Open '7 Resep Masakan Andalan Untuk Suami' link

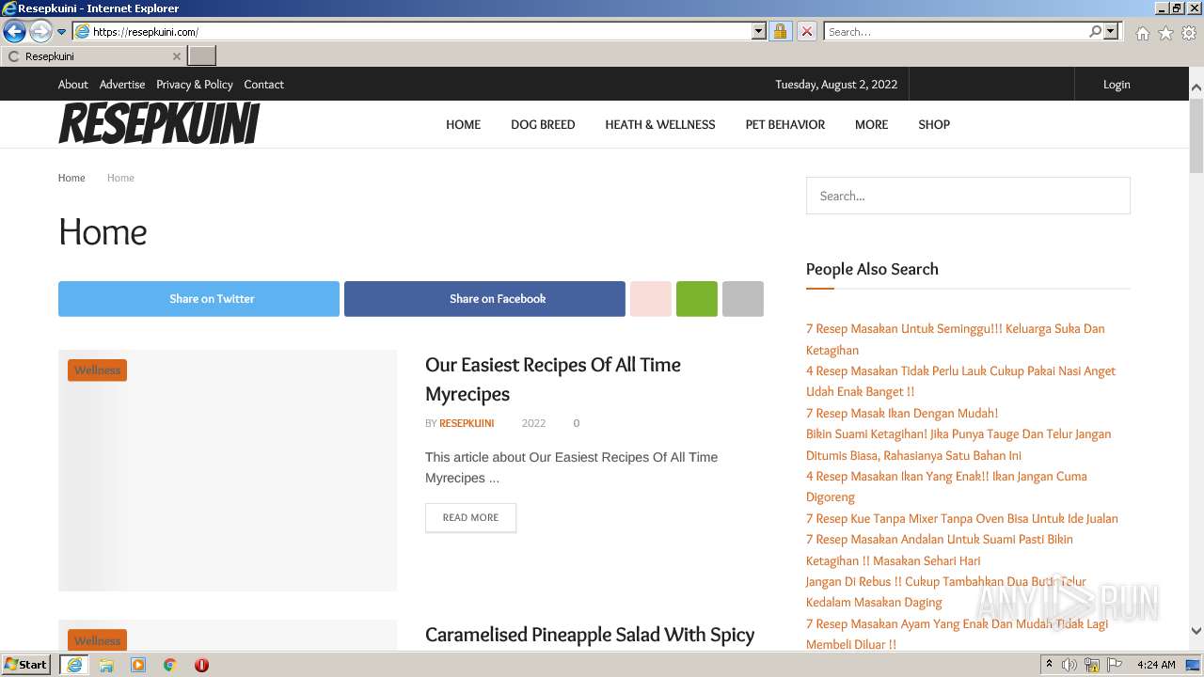click(940, 550)
